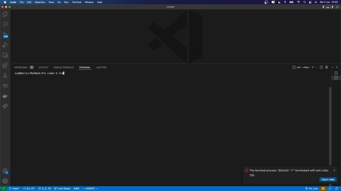
Task: Click the date and time in menu bar
Action: pos(329,2)
